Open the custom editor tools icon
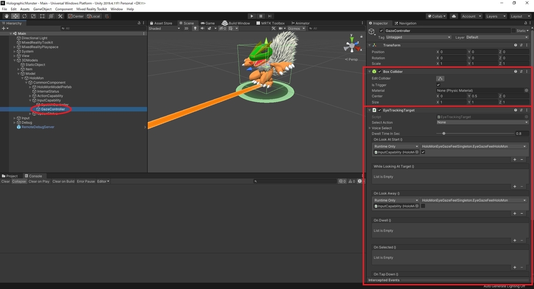 pos(60,16)
